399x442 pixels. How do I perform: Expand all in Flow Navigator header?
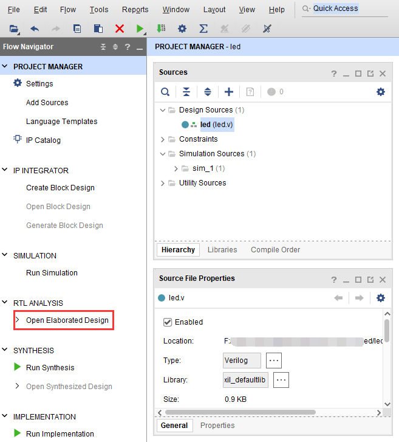tap(115, 47)
